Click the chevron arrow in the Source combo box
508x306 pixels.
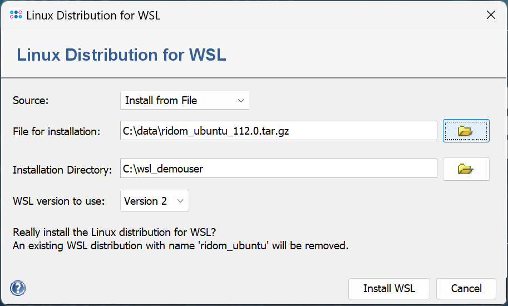(241, 101)
